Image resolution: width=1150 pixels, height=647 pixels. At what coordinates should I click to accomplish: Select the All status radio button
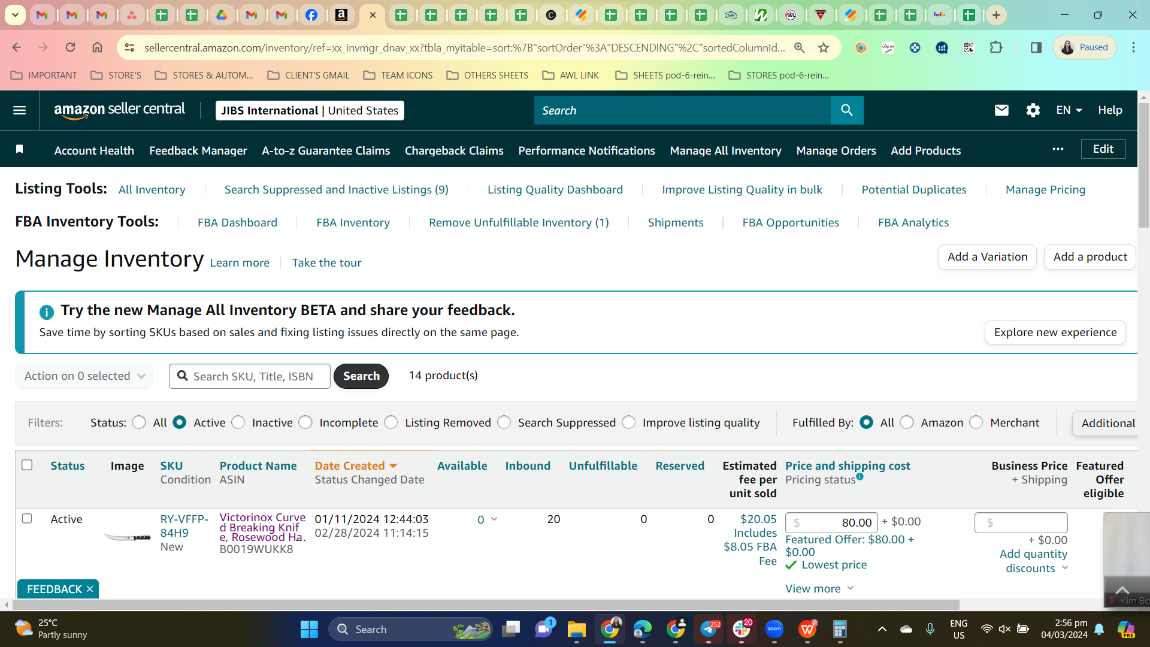click(x=139, y=422)
